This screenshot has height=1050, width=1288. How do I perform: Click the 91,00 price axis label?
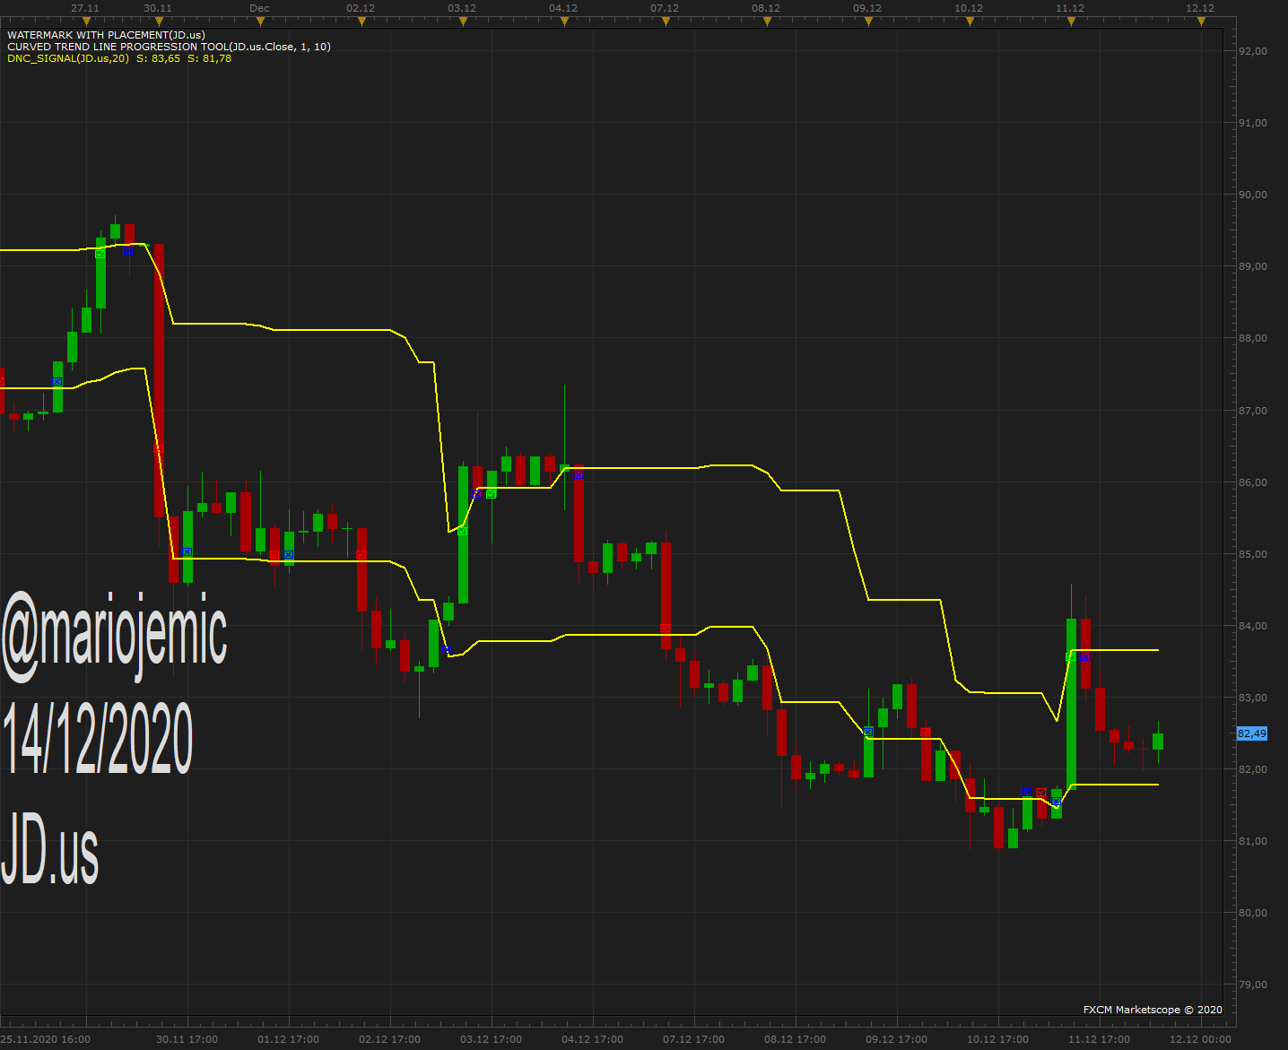pos(1253,123)
